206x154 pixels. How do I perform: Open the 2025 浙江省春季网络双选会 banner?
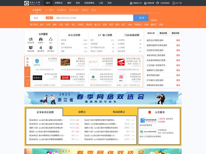(x=103, y=98)
